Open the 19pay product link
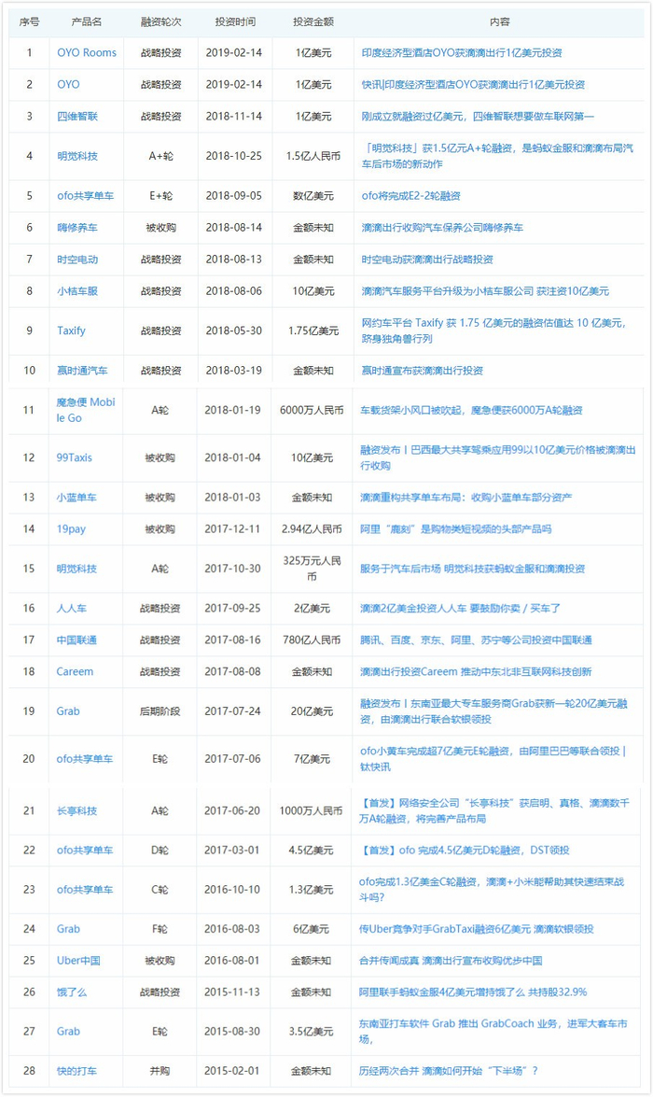Image resolution: width=653 pixels, height=1097 pixels. tap(71, 529)
